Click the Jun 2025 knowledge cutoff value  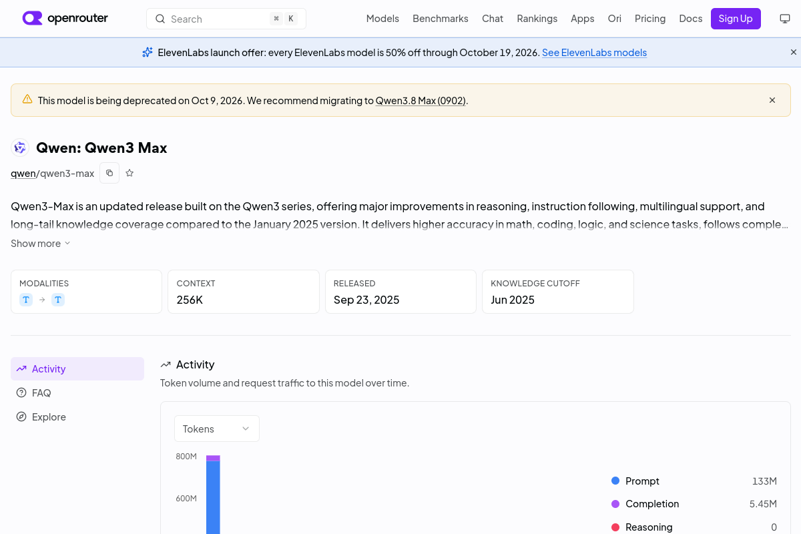tap(513, 300)
